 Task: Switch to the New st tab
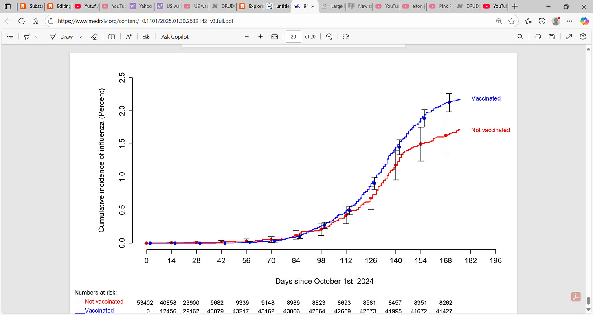359,7
